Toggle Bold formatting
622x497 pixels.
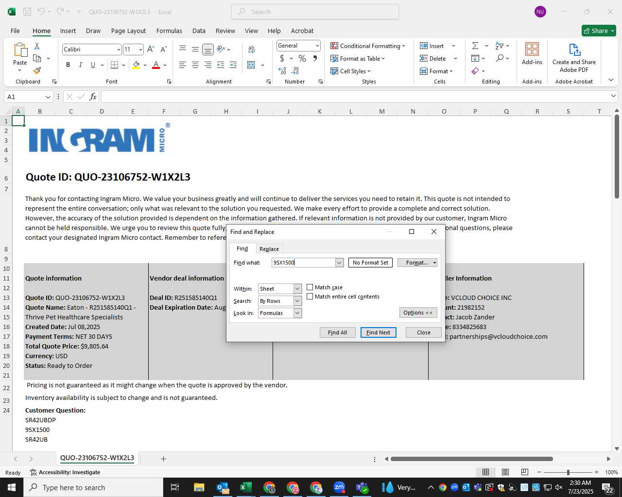point(68,65)
